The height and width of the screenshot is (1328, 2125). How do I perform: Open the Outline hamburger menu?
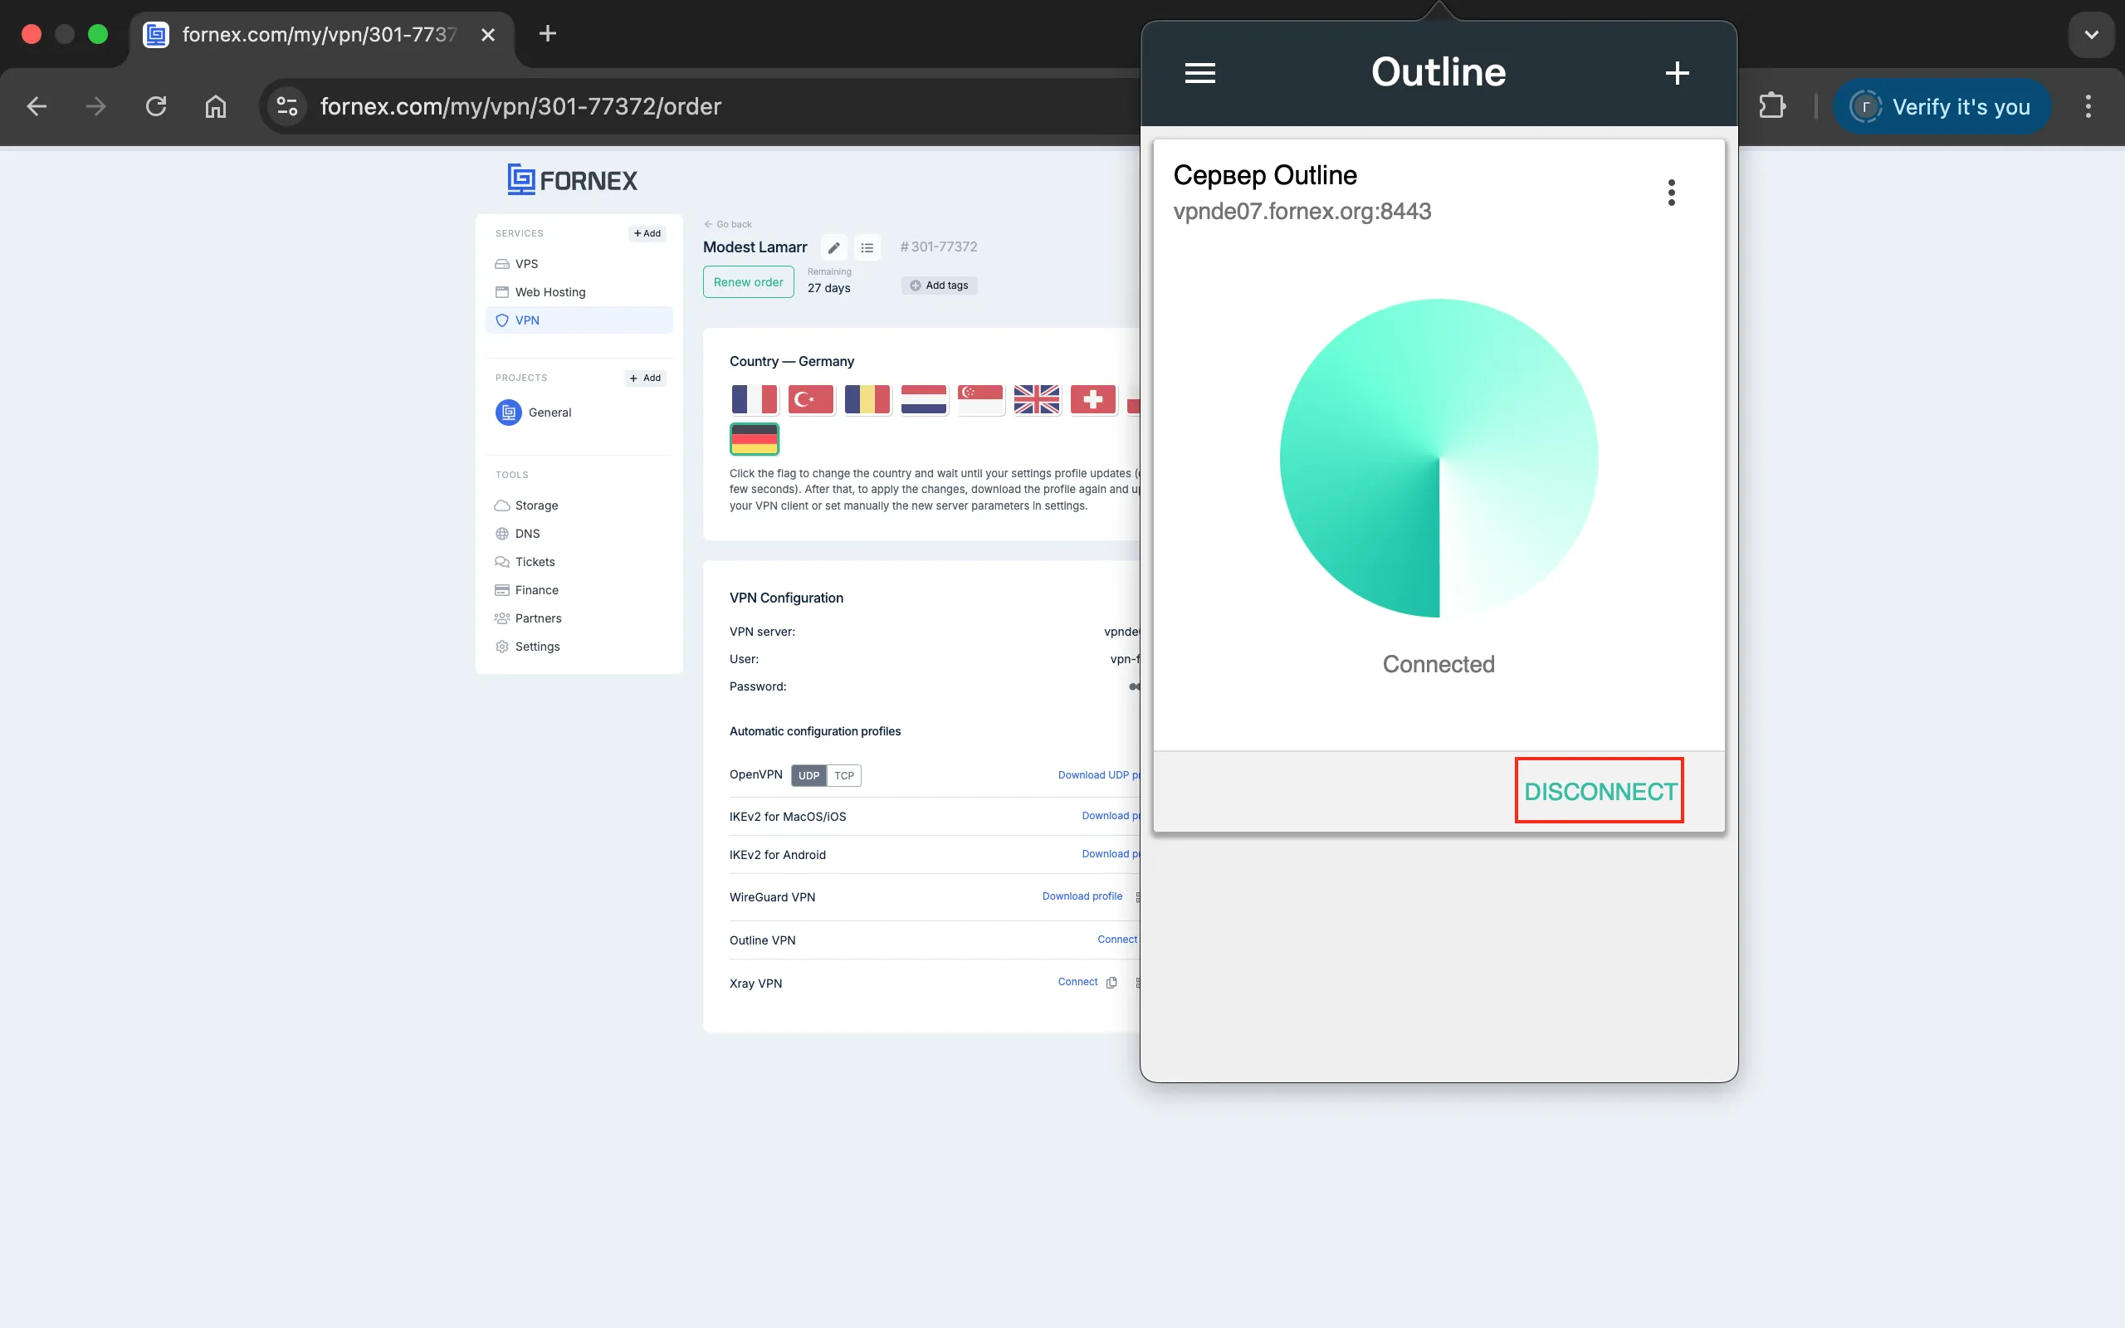(x=1199, y=73)
